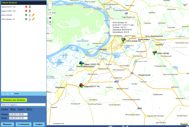Screen dimensions: 189x127
Task: Choose the Месяц period link
Action: click(29, 109)
